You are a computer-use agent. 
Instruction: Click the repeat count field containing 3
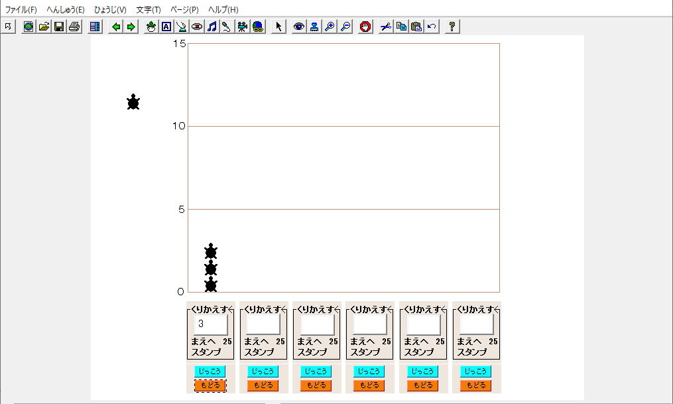[x=210, y=324]
